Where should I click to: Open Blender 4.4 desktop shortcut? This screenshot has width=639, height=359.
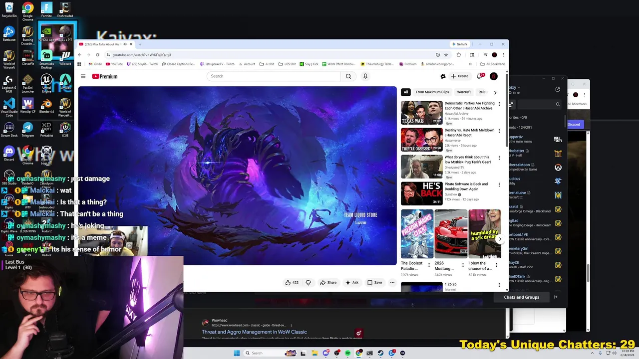coord(46,106)
